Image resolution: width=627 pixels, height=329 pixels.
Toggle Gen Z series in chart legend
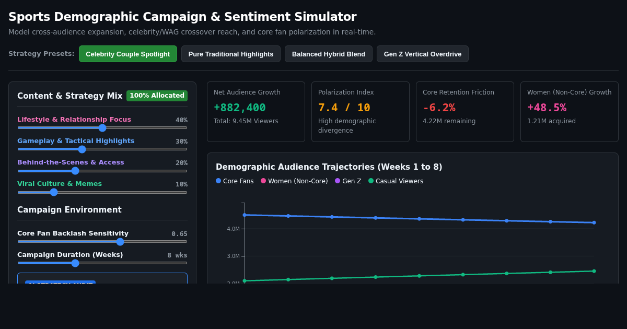(348, 181)
